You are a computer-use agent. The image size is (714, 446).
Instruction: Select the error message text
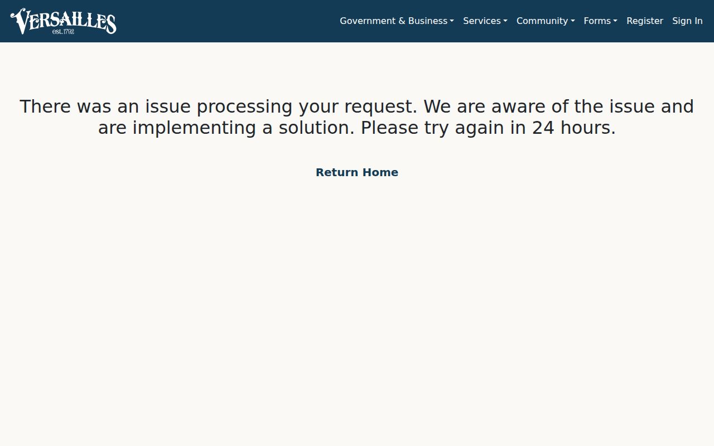pos(357,117)
